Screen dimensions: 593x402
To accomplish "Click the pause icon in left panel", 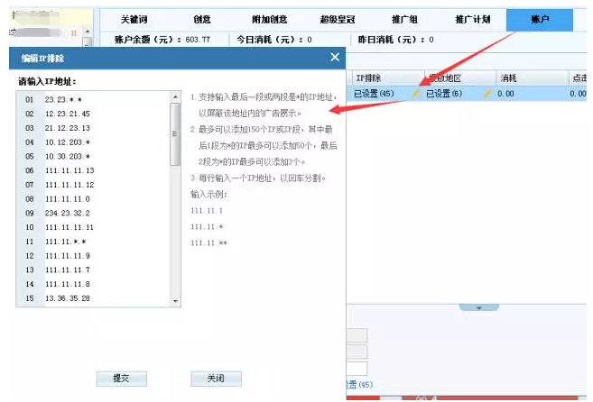I will (74, 33).
